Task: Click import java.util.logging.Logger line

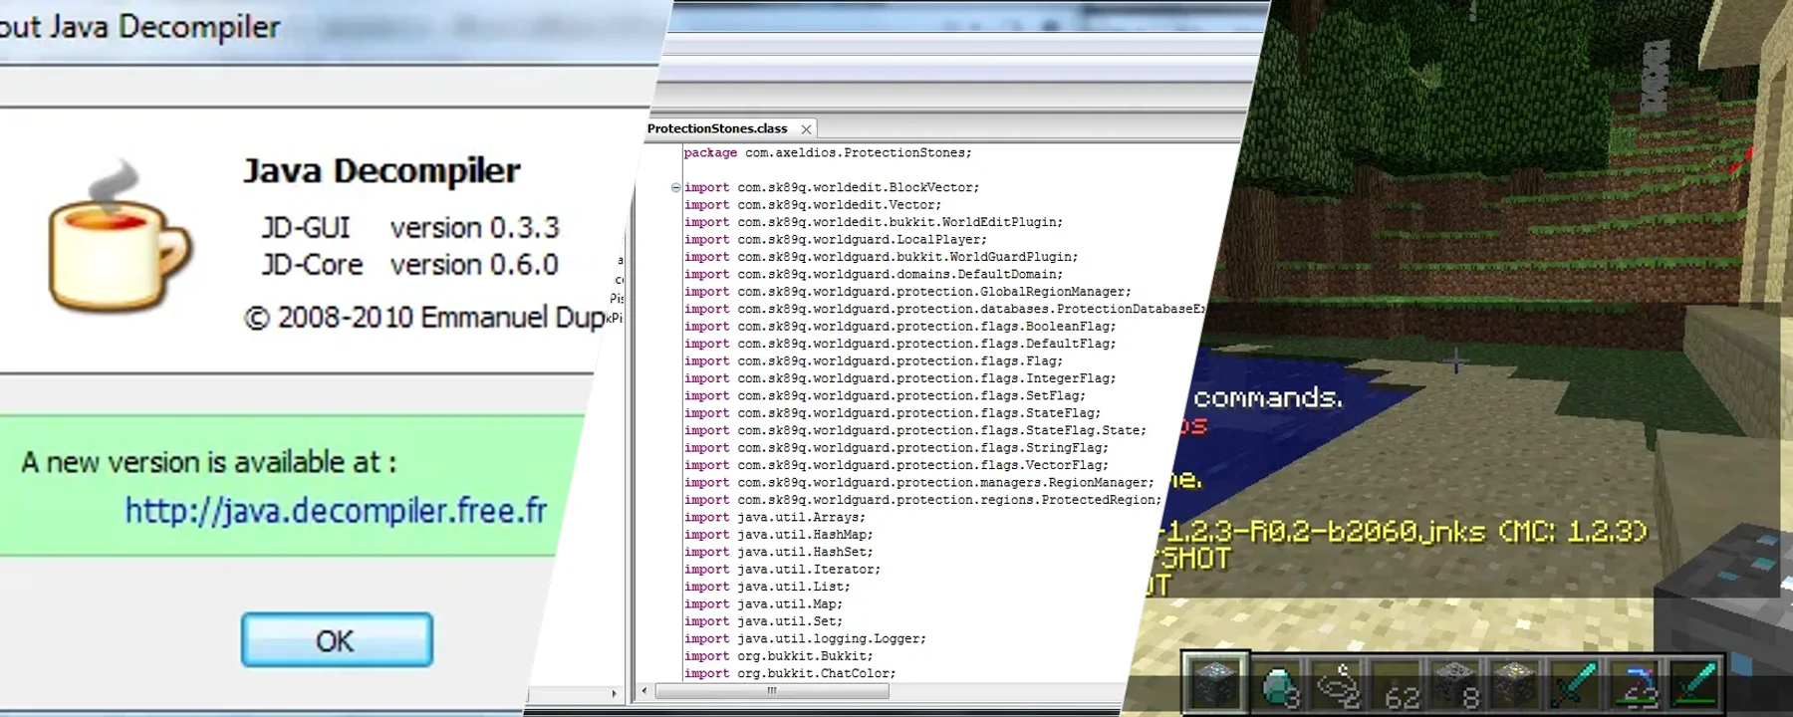Action: 805,639
